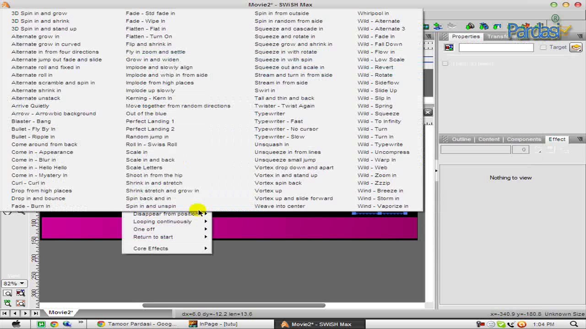Expand Core Effects submenu
The width and height of the screenshot is (586, 329).
tap(167, 249)
